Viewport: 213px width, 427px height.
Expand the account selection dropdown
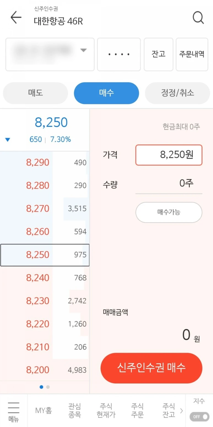point(50,54)
